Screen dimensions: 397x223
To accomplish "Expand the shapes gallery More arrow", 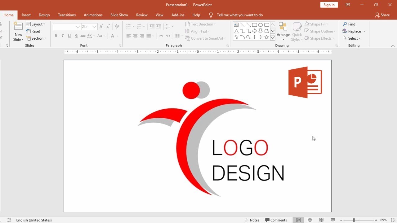I will click(273, 37).
